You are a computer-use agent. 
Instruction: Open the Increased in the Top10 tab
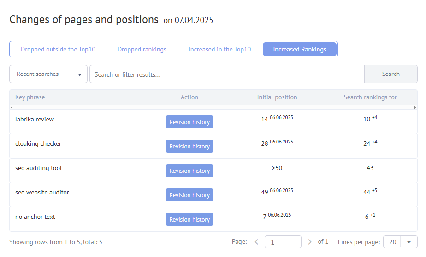point(219,49)
